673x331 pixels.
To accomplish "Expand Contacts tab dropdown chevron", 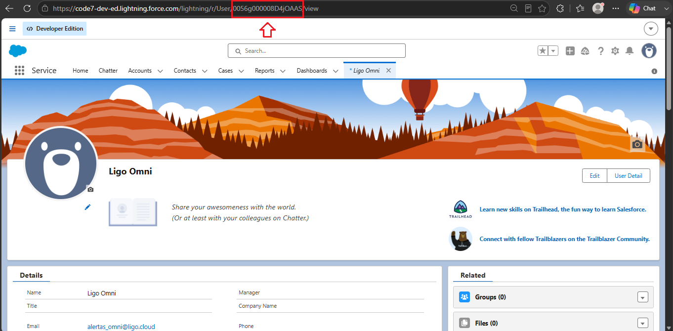I will (205, 71).
